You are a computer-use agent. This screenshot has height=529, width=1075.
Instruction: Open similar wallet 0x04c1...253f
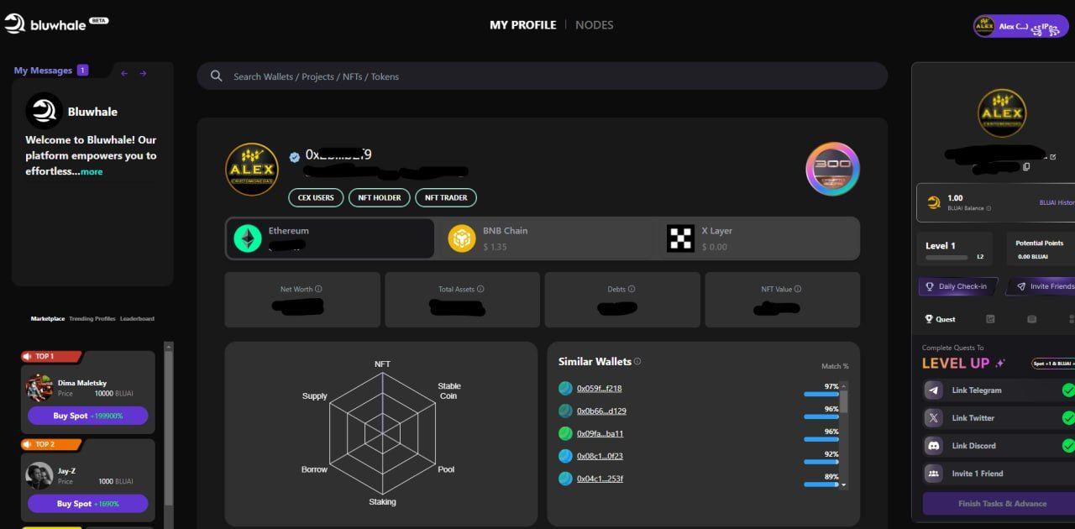tap(600, 479)
